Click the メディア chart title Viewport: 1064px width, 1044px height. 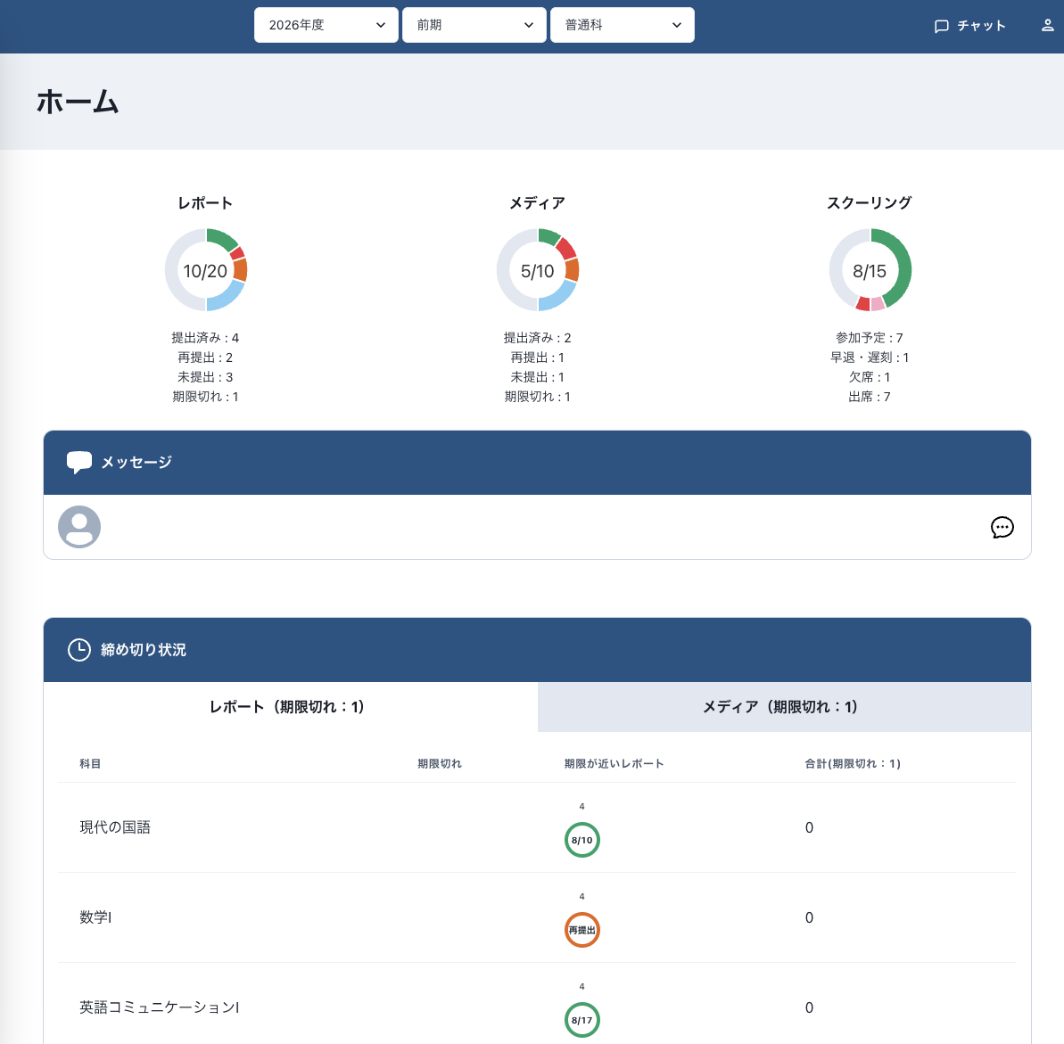coord(538,203)
